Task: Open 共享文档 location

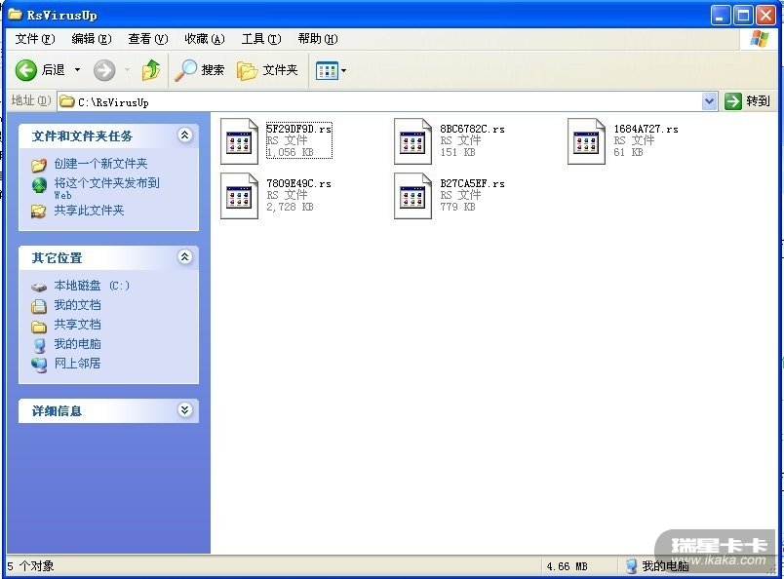Action: [x=77, y=325]
